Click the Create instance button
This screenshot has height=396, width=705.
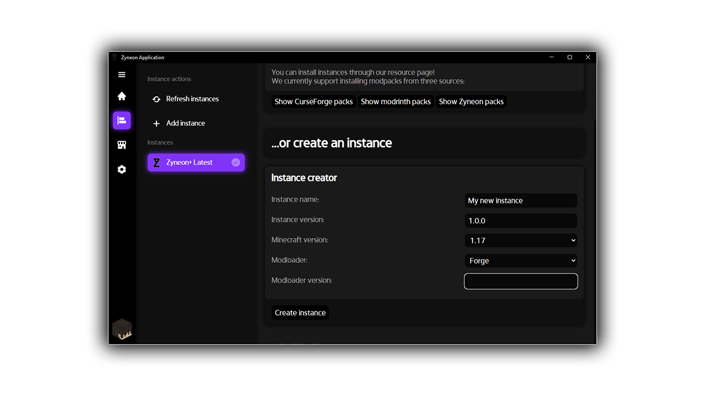pos(300,313)
